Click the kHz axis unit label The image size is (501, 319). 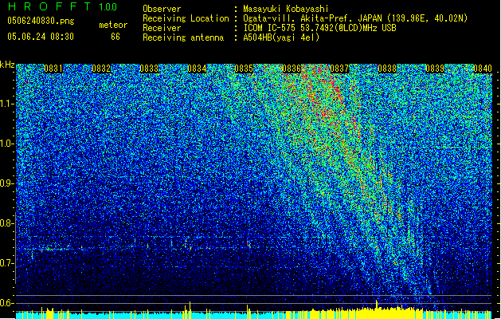point(7,65)
